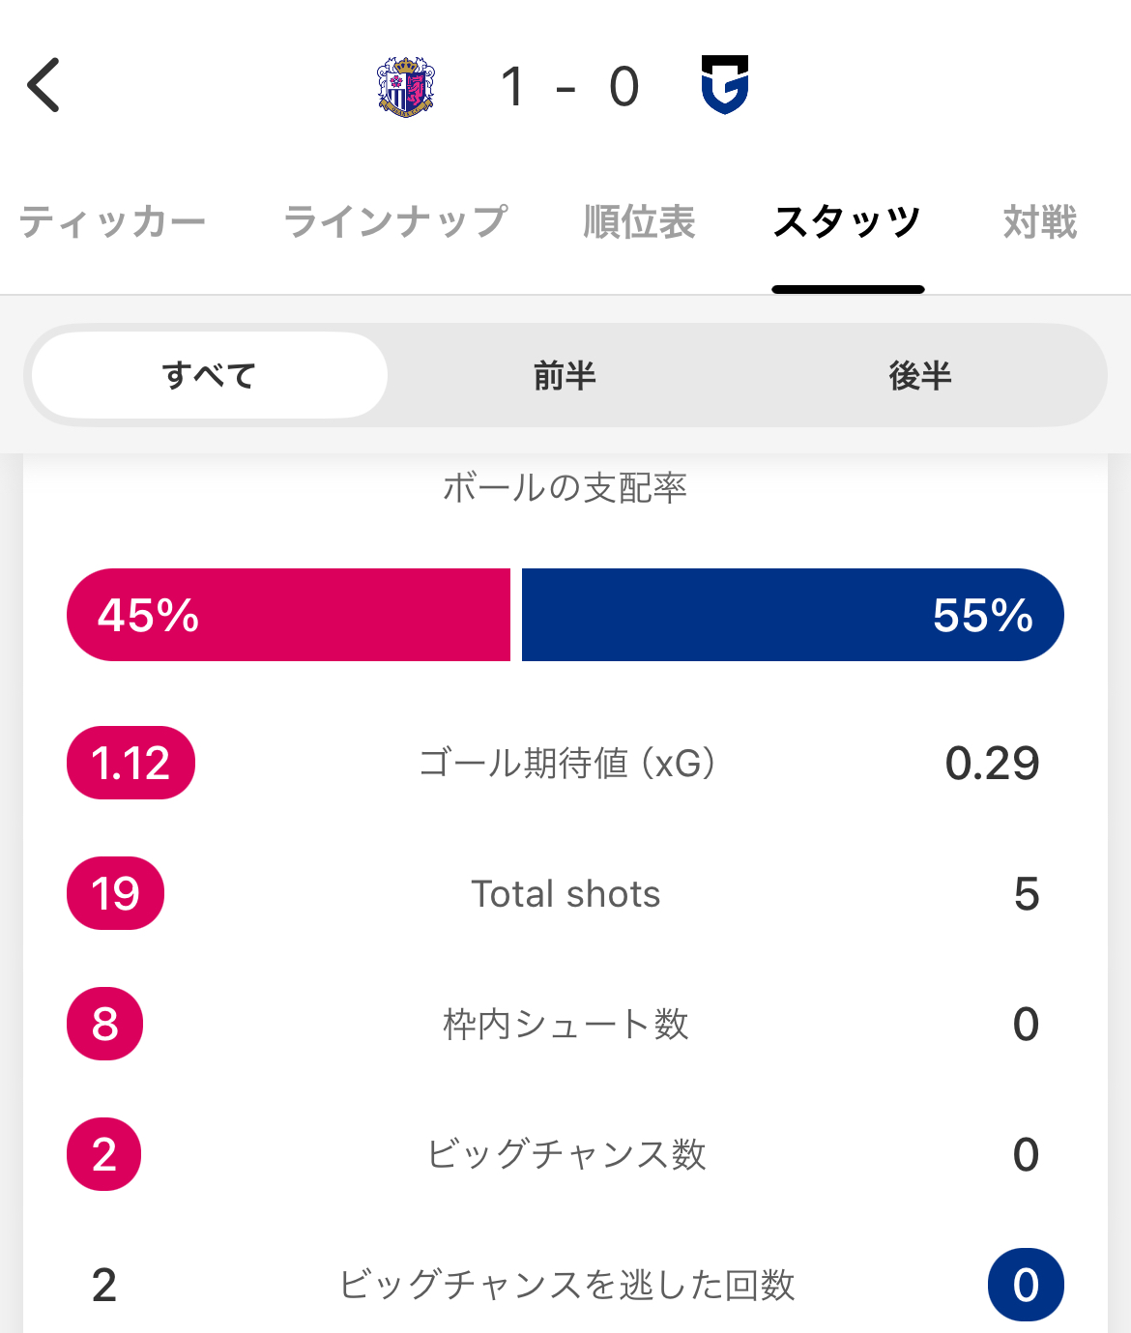
Task: Tap the ボールの支配率 heading
Action: pos(565,487)
